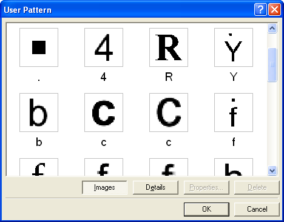Click the label 'Y' under the thumbnail
The image size is (284, 222).
[x=234, y=77]
